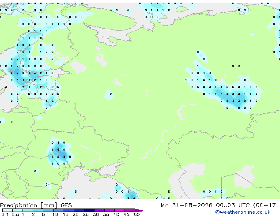Click the "Precipitation [mm] GFS" chart title

[36, 205]
